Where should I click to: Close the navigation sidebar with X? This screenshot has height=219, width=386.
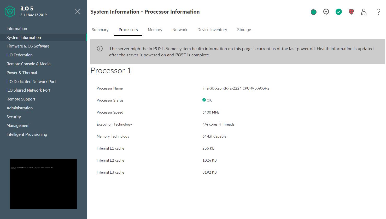pyautogui.click(x=78, y=11)
